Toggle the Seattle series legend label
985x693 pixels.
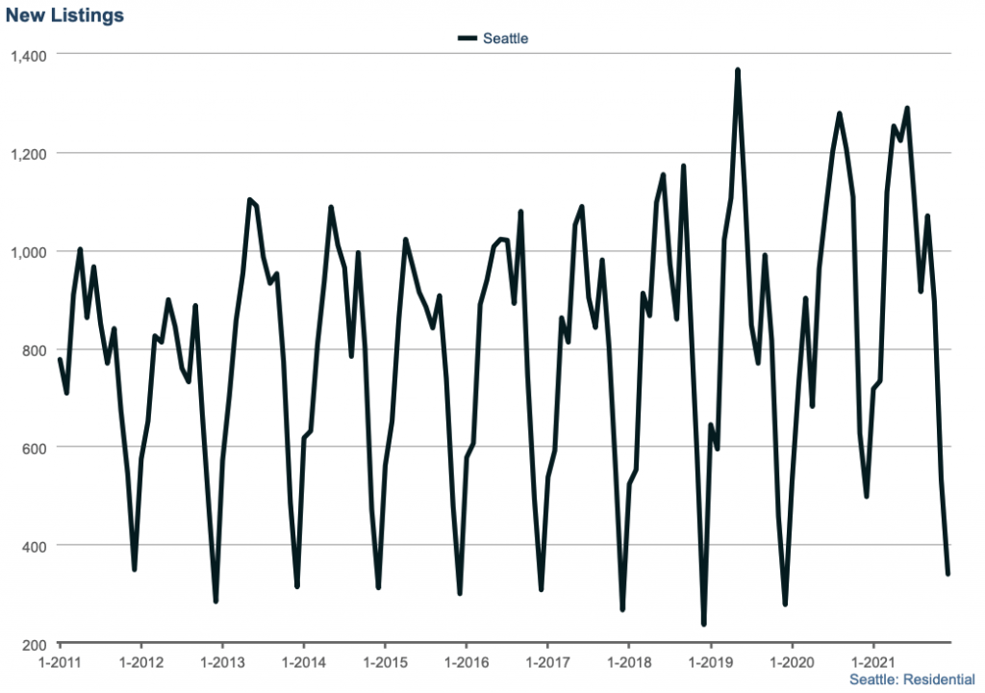click(506, 38)
